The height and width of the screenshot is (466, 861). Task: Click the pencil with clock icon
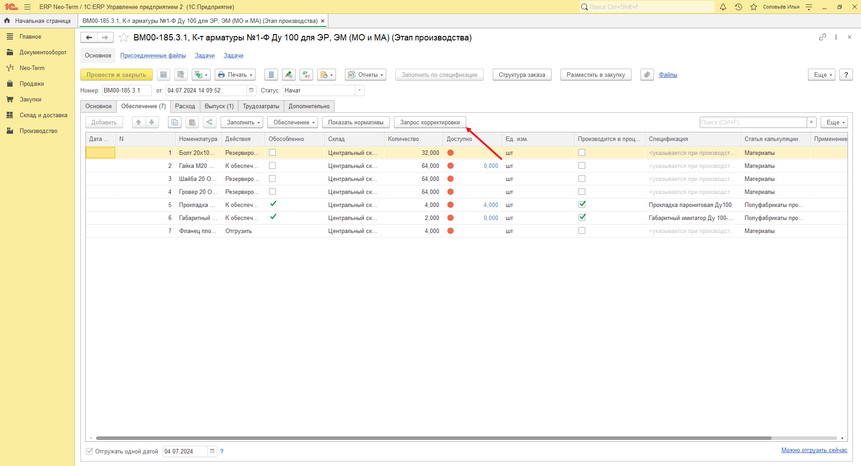[x=289, y=75]
